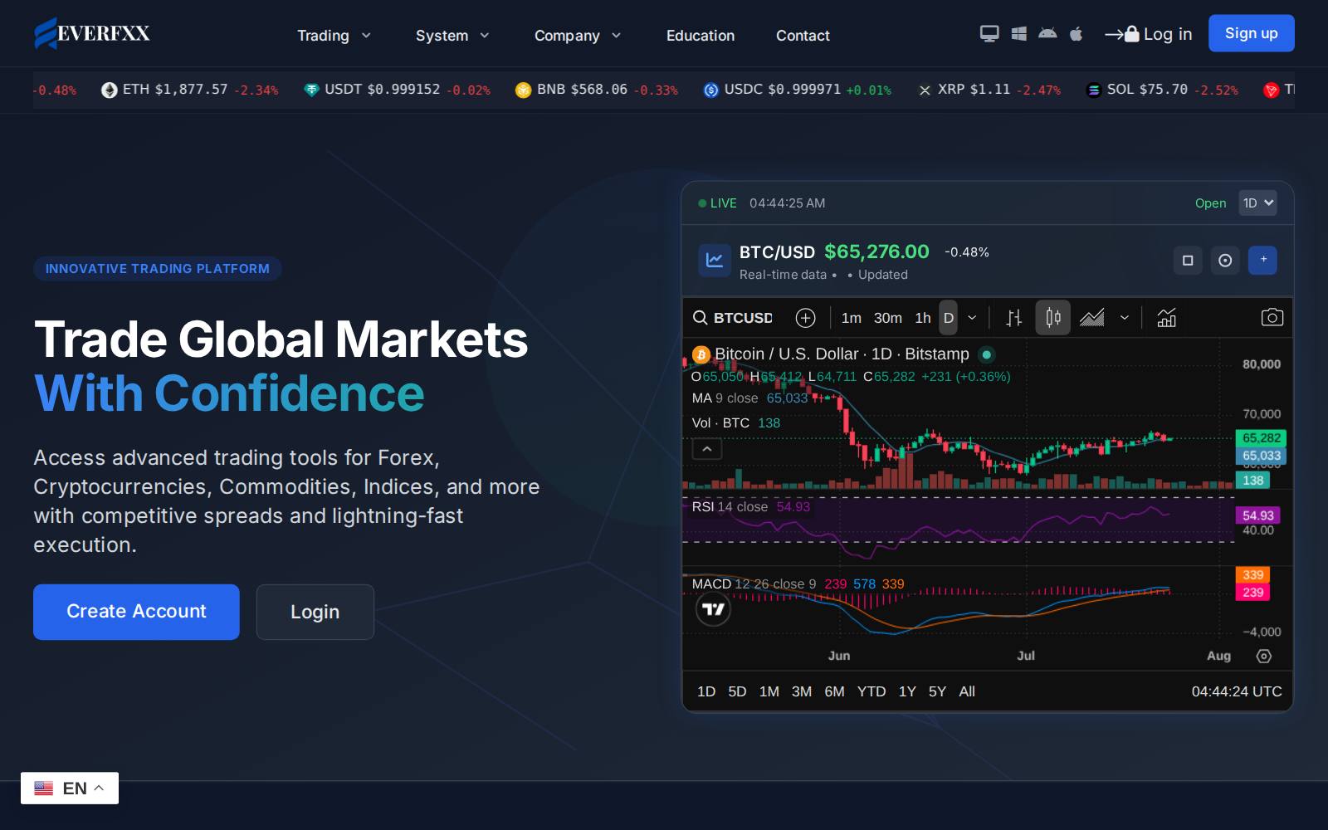Take a chart snapshot with camera icon
This screenshot has width=1328, height=830.
(1272, 318)
